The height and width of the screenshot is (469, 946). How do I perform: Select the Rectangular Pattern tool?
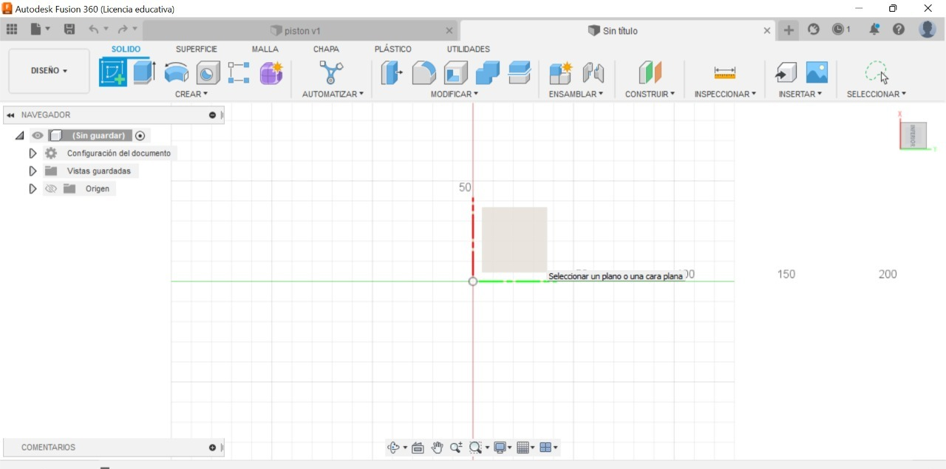point(239,72)
